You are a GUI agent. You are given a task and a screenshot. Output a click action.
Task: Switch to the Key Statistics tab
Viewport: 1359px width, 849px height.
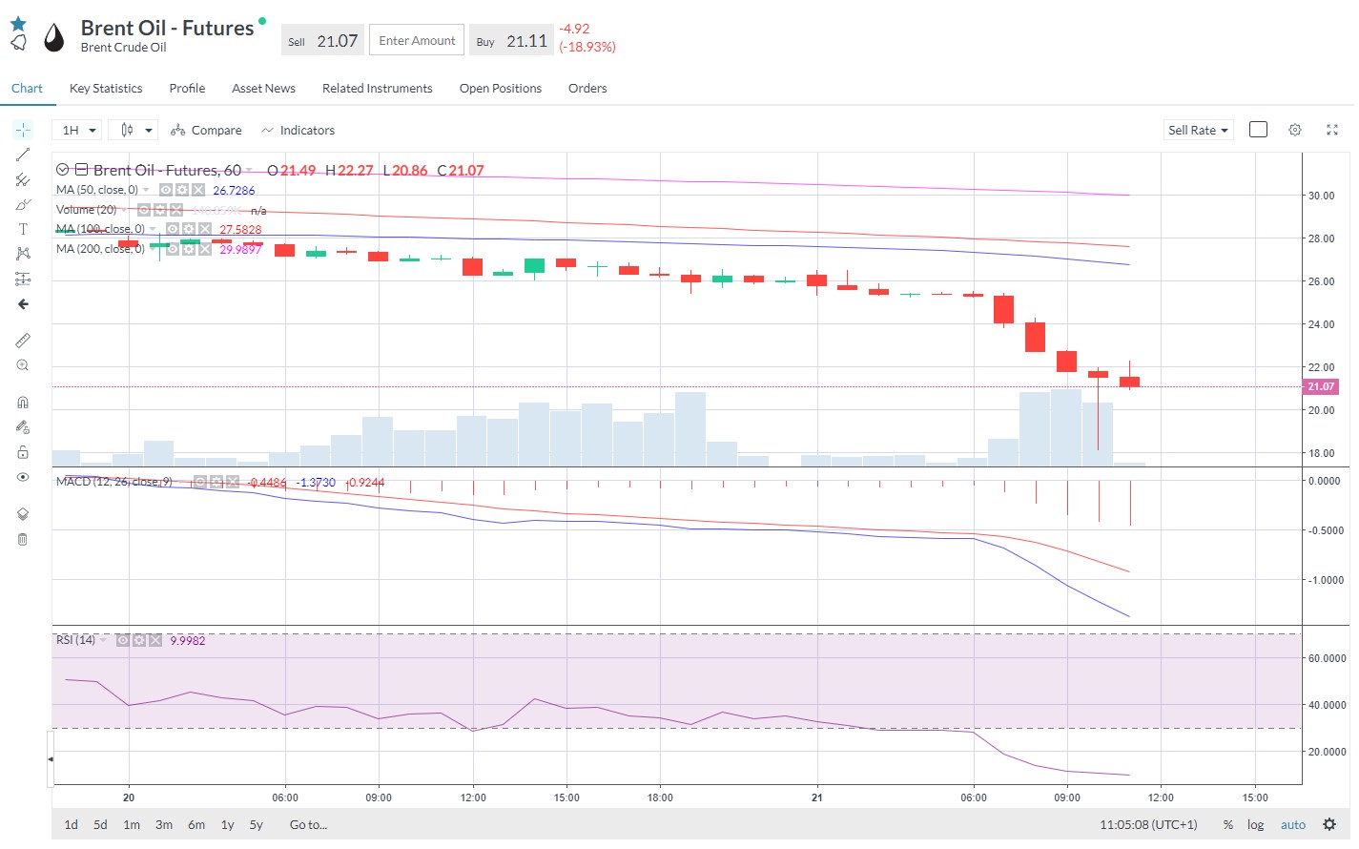pyautogui.click(x=106, y=88)
